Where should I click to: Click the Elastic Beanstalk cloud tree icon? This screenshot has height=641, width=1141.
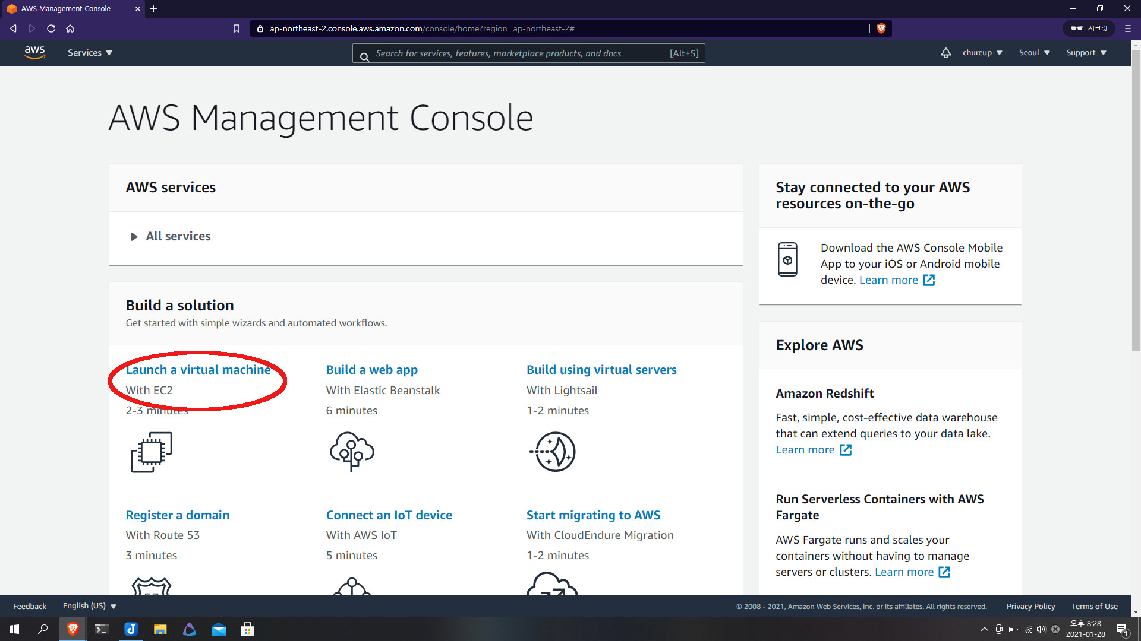[352, 452]
